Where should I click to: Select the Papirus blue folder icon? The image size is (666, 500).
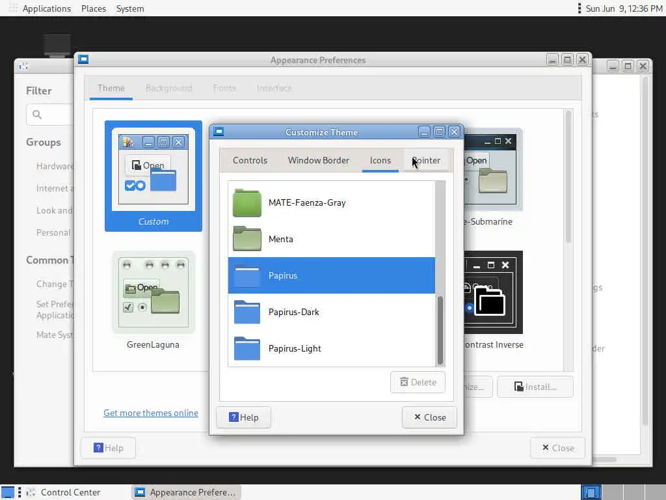pos(246,275)
